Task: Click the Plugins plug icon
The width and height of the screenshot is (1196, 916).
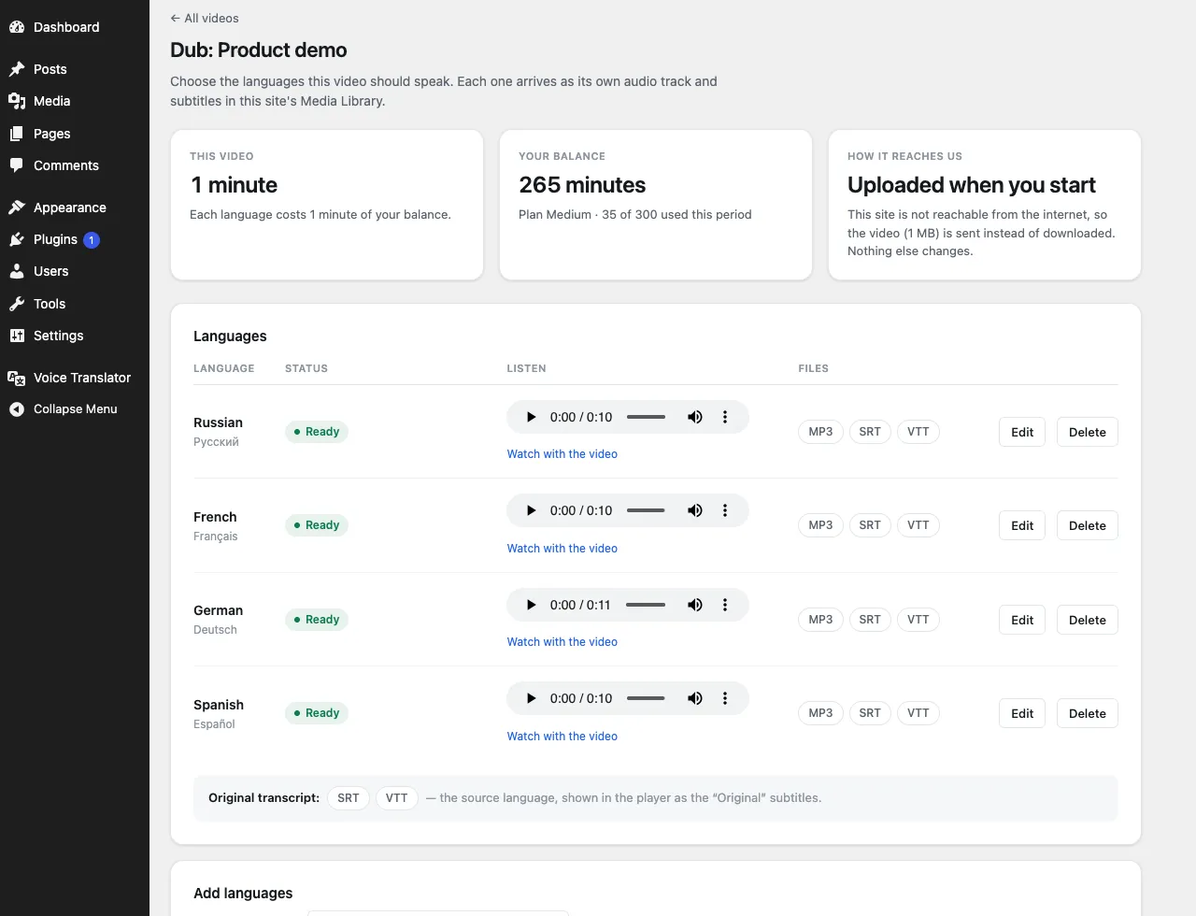Action: [x=17, y=239]
